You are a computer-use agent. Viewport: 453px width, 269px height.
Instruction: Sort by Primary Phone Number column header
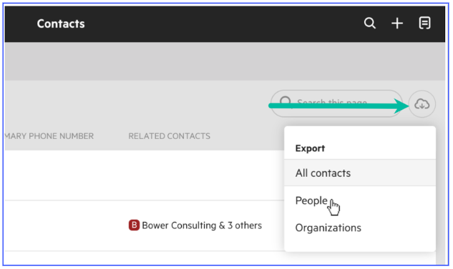point(49,136)
